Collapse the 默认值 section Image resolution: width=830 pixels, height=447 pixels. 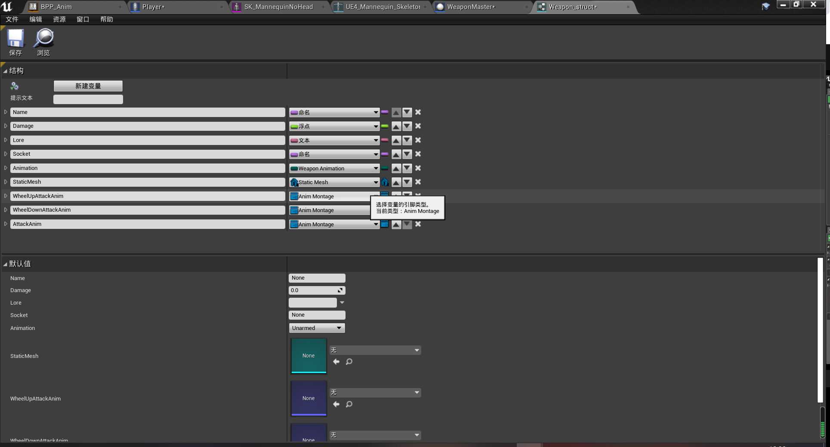tap(5, 264)
